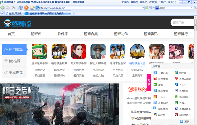Open the Baidu search box dropdown arrow

192,8
